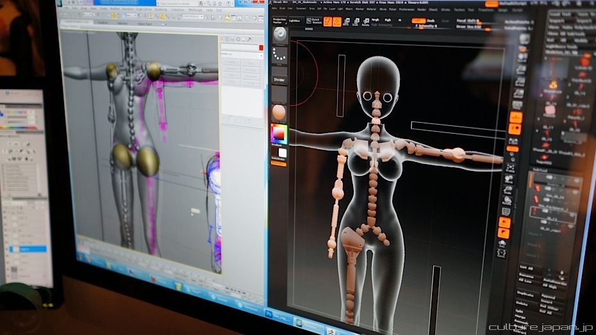Select the skin-colored material sphere
This screenshot has width=596, height=335.
click(x=279, y=112)
